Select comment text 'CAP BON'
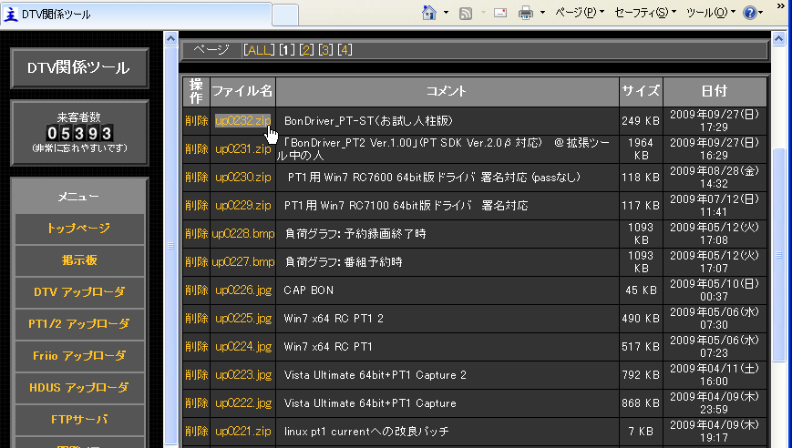The image size is (792, 448). [x=309, y=290]
